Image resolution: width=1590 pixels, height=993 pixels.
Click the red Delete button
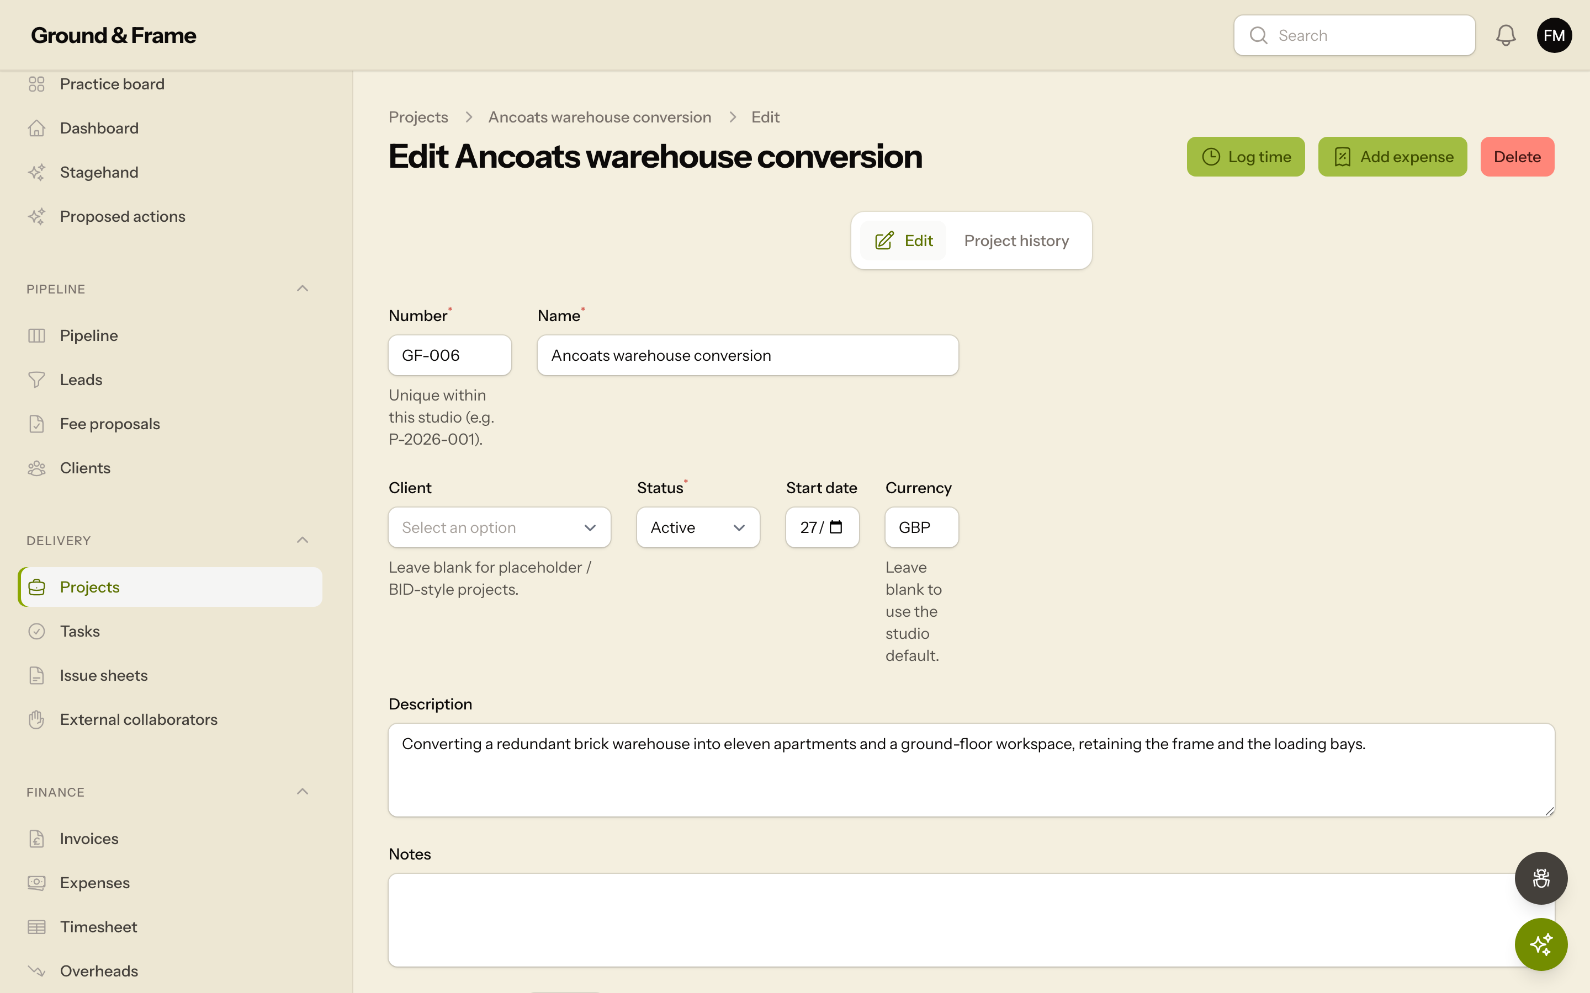point(1517,157)
